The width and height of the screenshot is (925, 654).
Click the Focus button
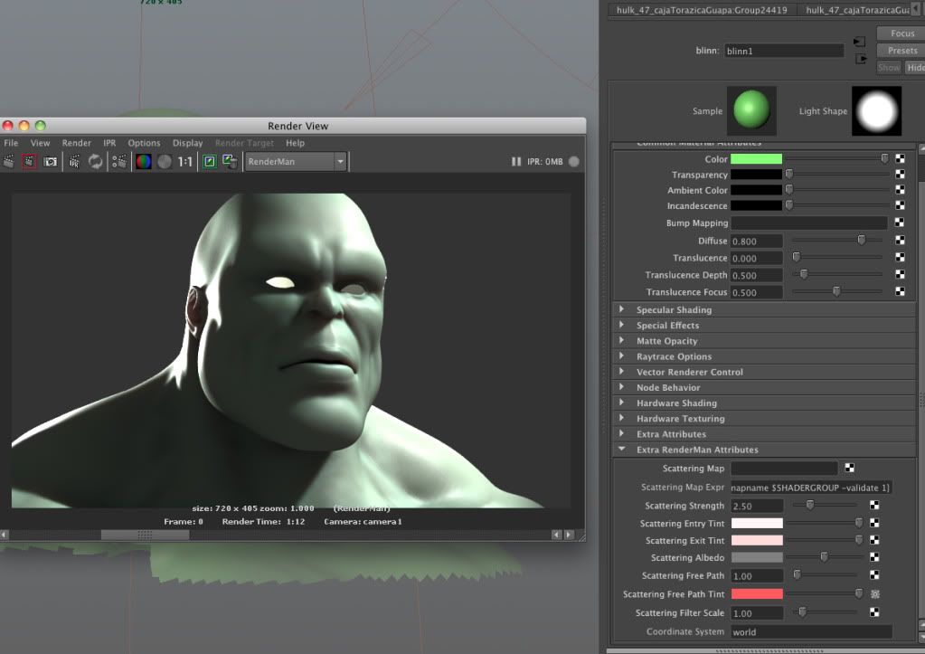(901, 33)
